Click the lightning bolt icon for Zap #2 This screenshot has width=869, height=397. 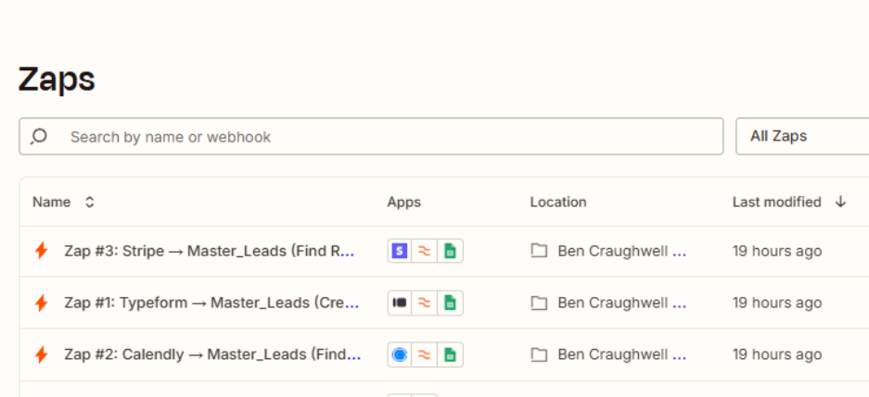click(41, 354)
